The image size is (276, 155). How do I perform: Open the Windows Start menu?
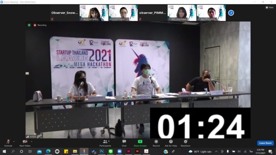(x=4, y=151)
